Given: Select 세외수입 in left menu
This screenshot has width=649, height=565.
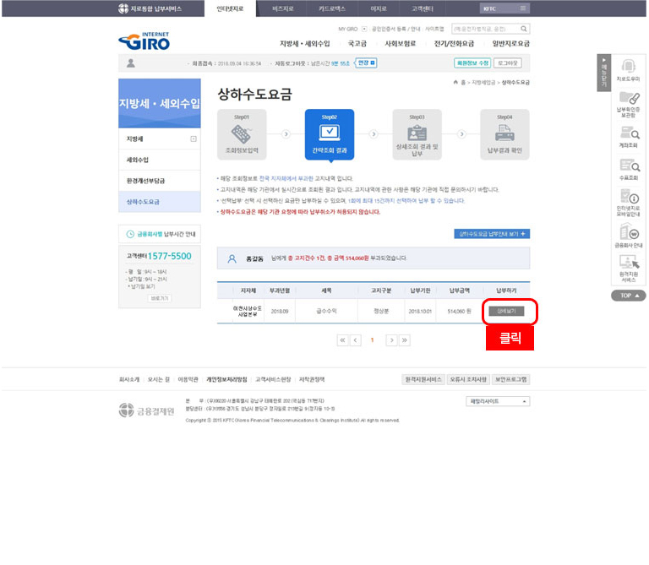Looking at the screenshot, I should click(160, 160).
